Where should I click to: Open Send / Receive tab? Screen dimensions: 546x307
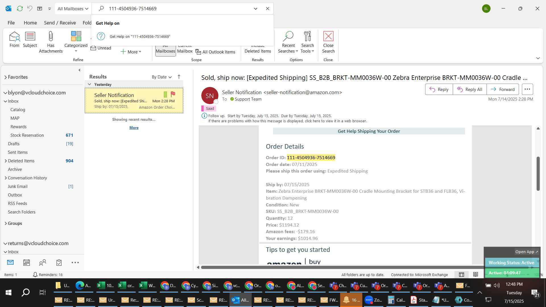tap(60, 23)
